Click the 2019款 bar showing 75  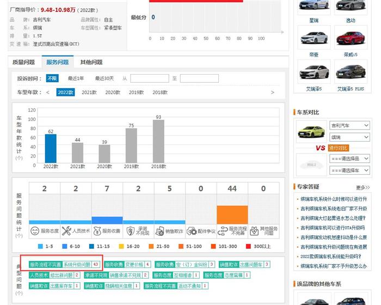point(131,145)
